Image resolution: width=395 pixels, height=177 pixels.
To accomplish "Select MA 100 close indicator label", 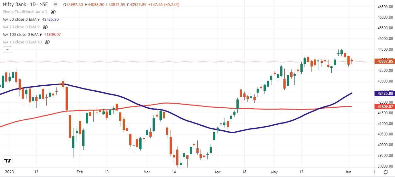I will 22,35.
